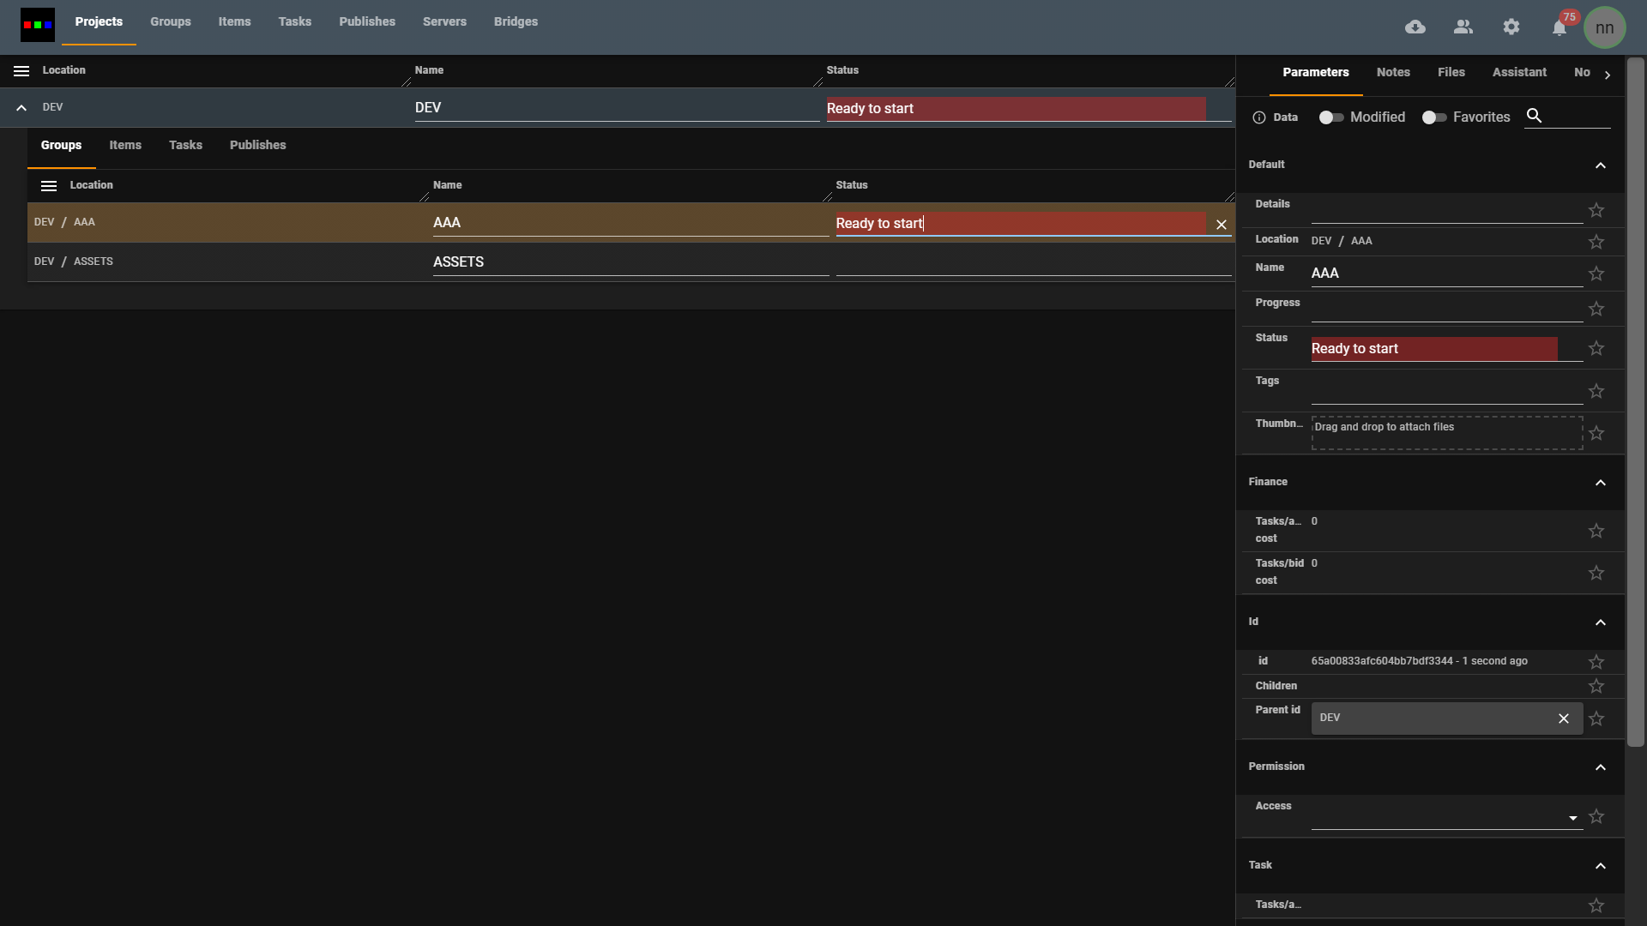Switch to the Servers menu

click(444, 21)
